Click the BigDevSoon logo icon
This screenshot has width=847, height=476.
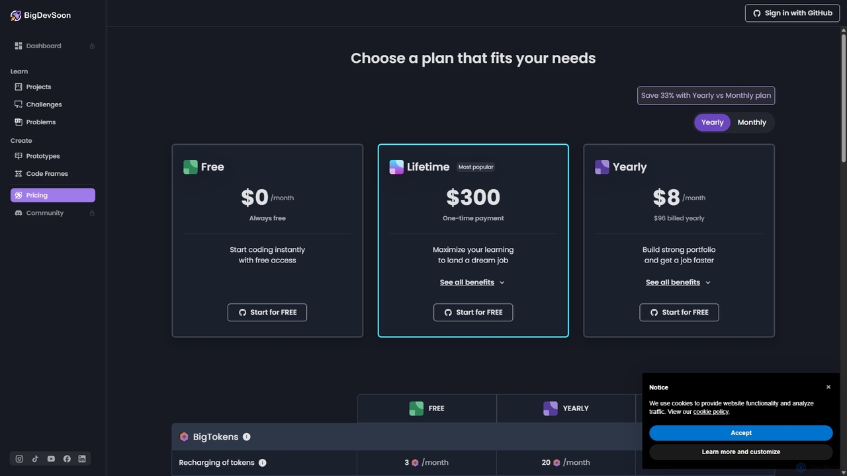click(16, 15)
